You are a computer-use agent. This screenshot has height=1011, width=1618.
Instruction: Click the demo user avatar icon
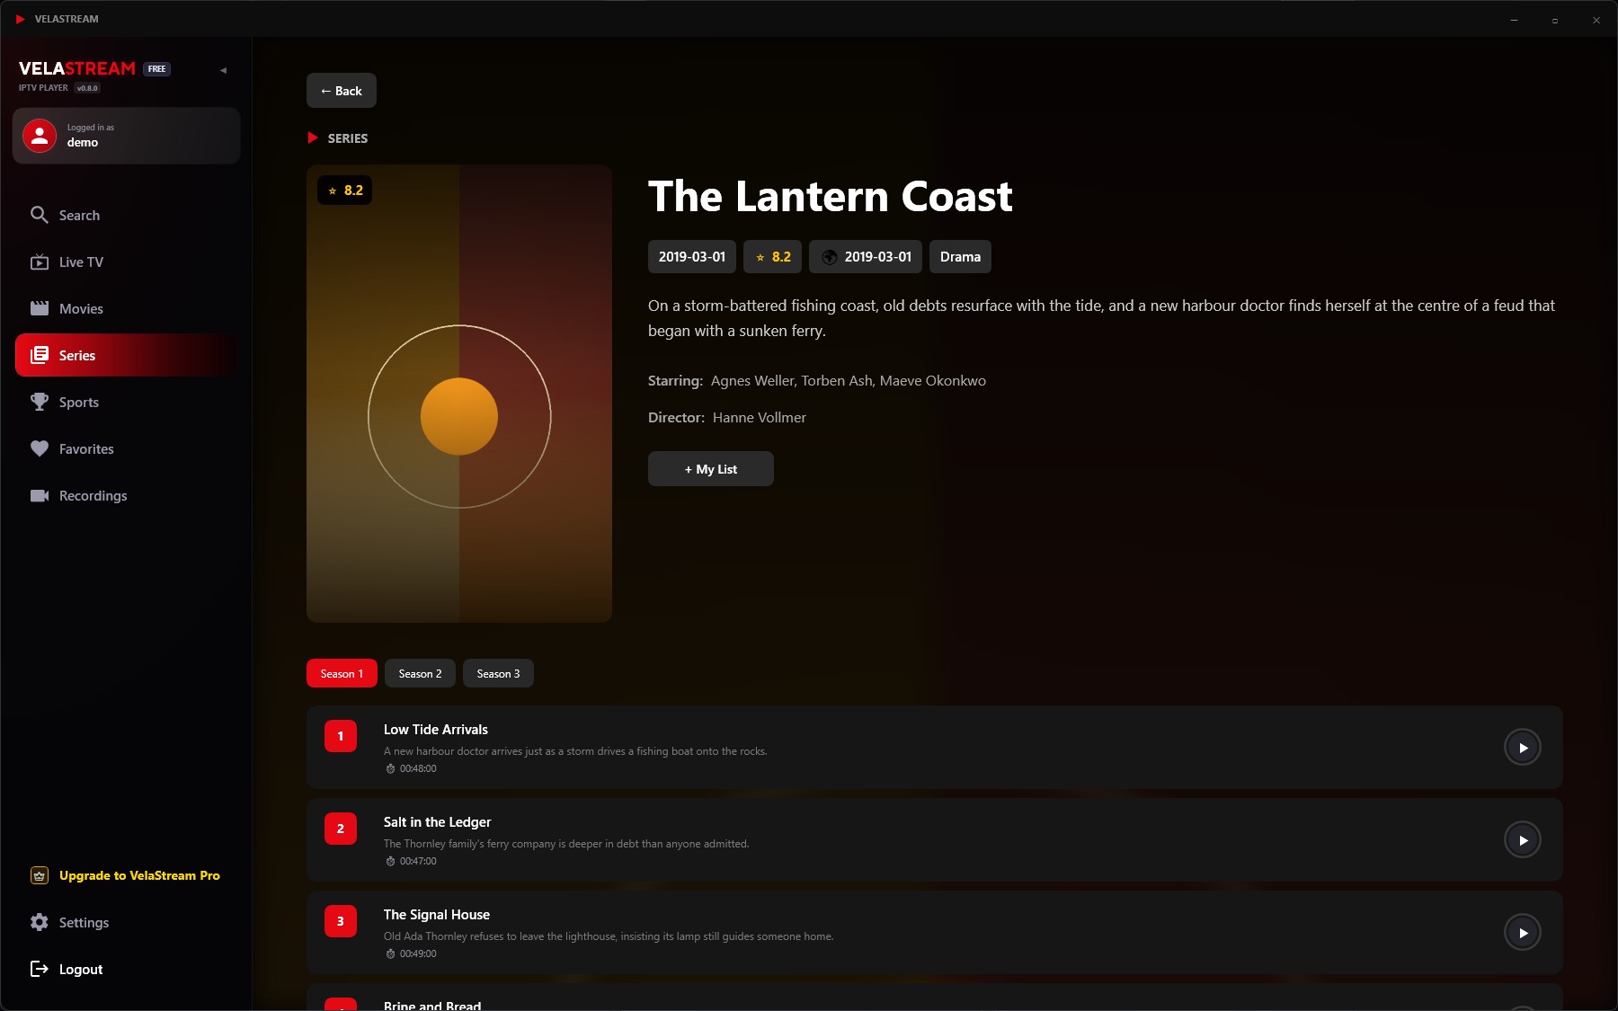tap(40, 136)
